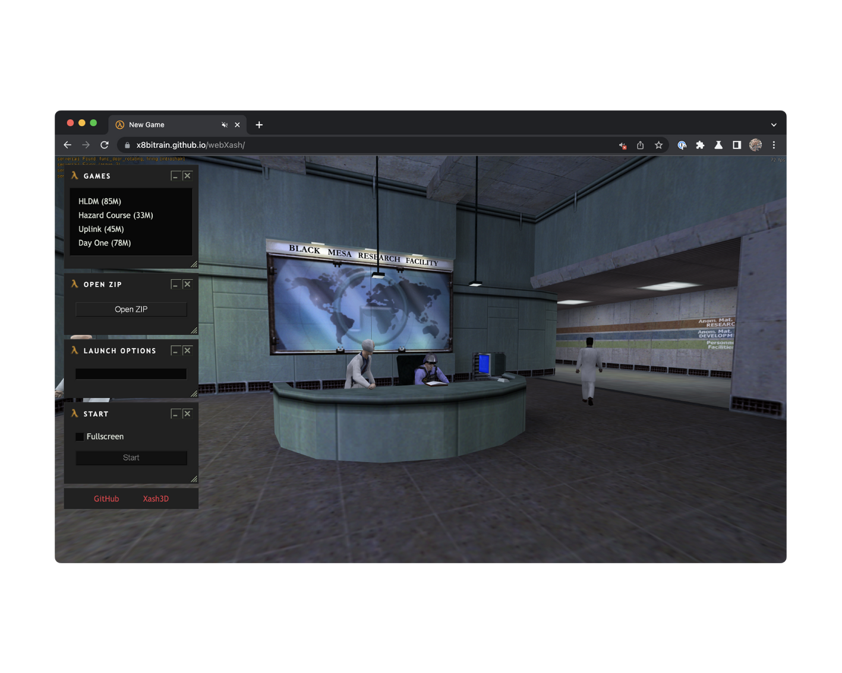Unmute the tab via its speaker icon
This screenshot has width=842, height=673.
[225, 125]
